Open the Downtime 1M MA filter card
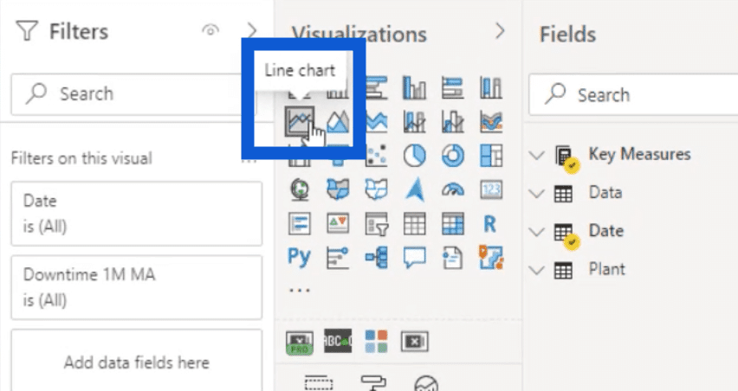 pos(137,287)
